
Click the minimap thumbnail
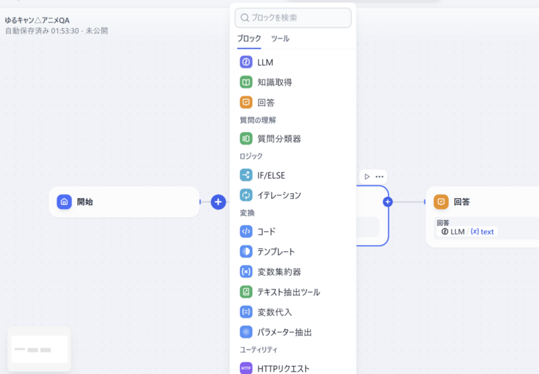point(39,349)
